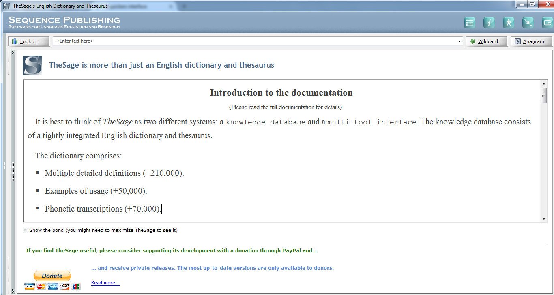This screenshot has height=295, width=554.
Task: Expand the side panel with top arrow
Action: point(13,53)
